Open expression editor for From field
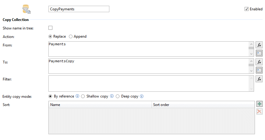Screen dimensions: 265x140 click(x=259, y=45)
